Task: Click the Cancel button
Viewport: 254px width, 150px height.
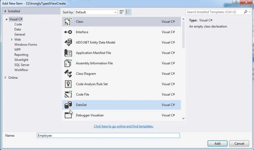Action: tap(239, 143)
